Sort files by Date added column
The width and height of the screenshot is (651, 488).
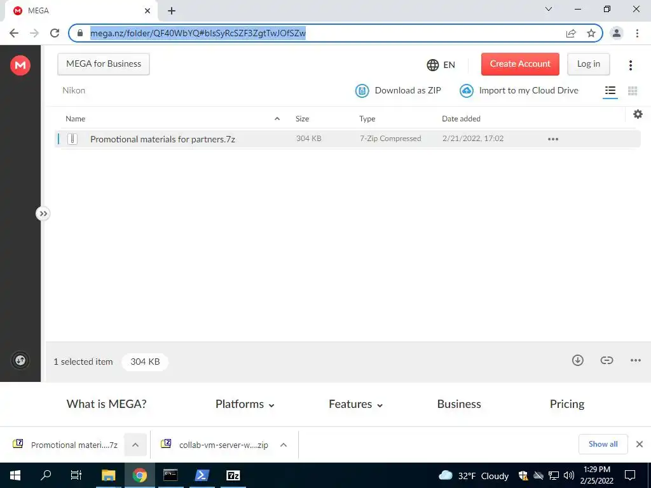pyautogui.click(x=461, y=119)
